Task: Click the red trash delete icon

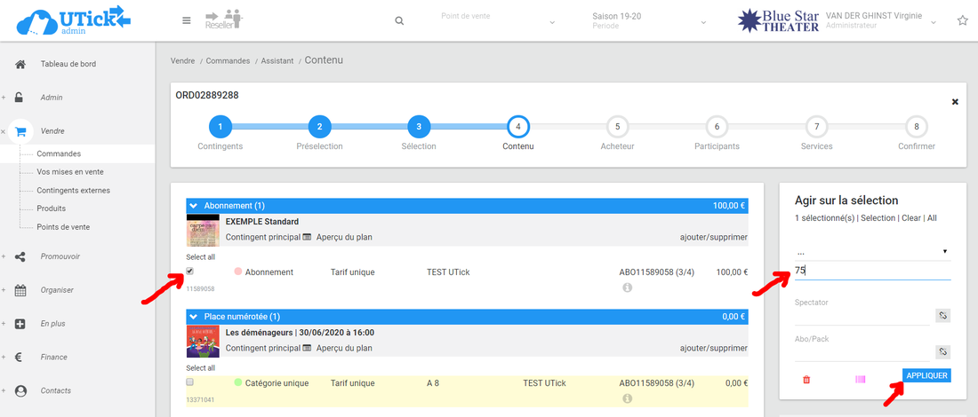Action: [x=806, y=379]
